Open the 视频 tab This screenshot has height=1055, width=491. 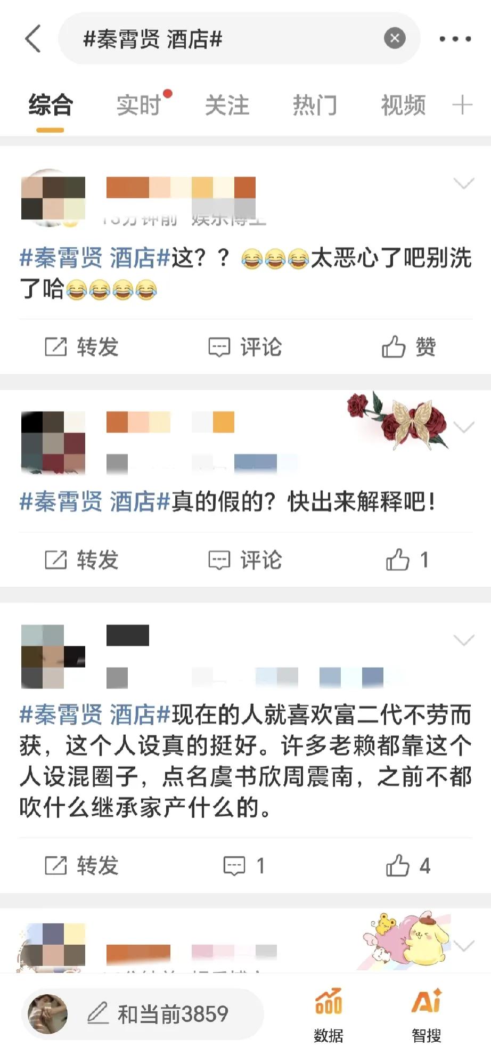403,105
